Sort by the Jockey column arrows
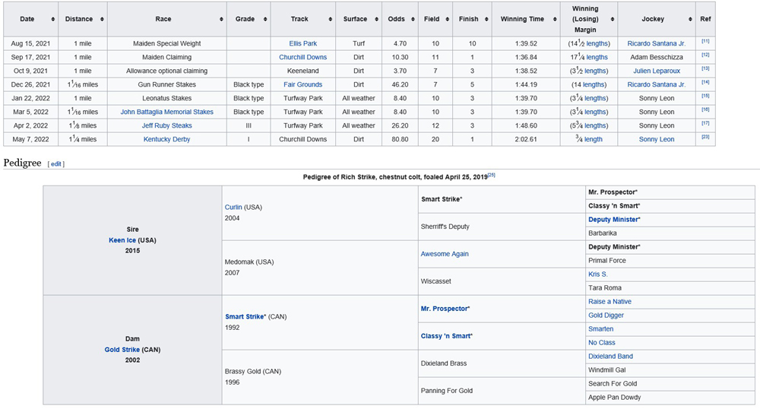 click(690, 19)
